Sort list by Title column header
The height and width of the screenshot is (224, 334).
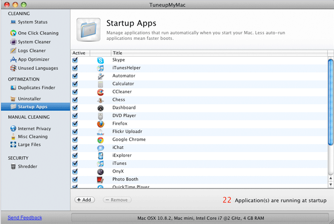117,53
